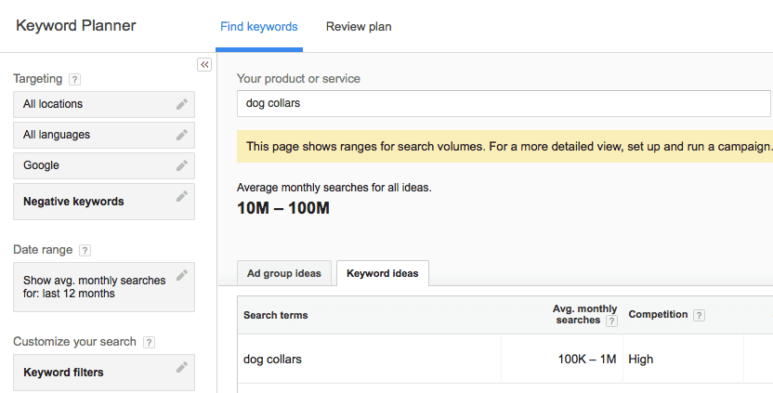Show help for Avg. monthly searches column

[x=611, y=321]
